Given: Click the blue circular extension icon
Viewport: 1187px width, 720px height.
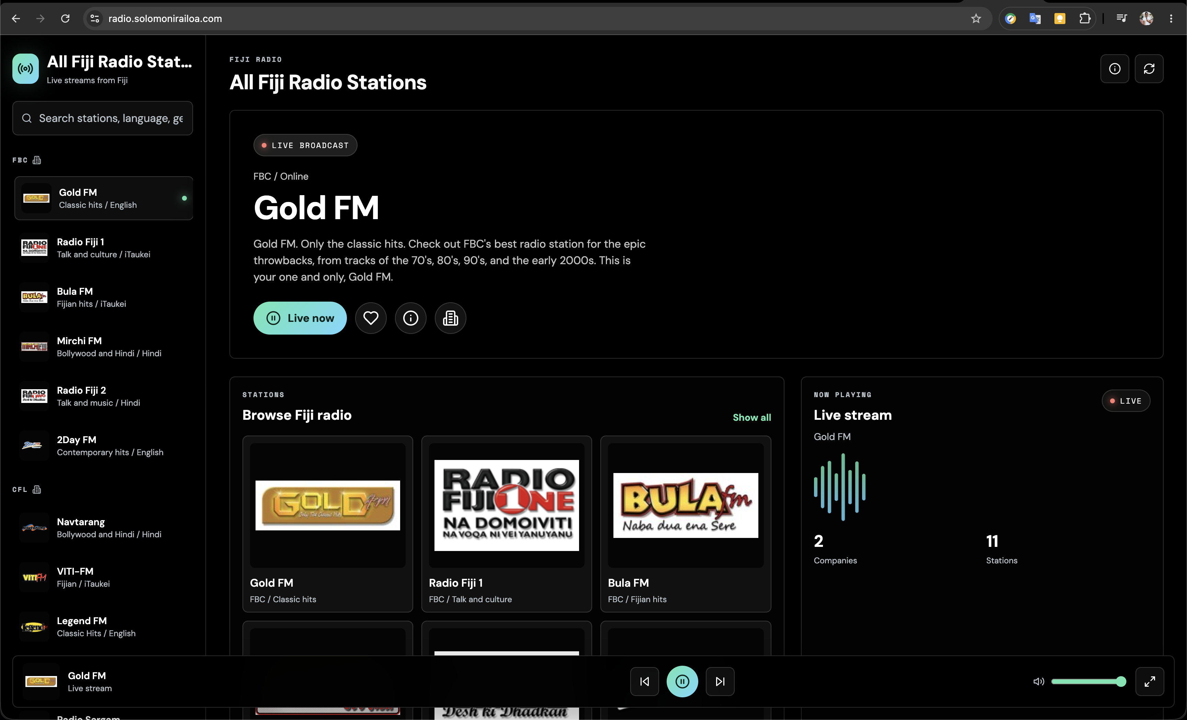Looking at the screenshot, I should tap(1010, 18).
